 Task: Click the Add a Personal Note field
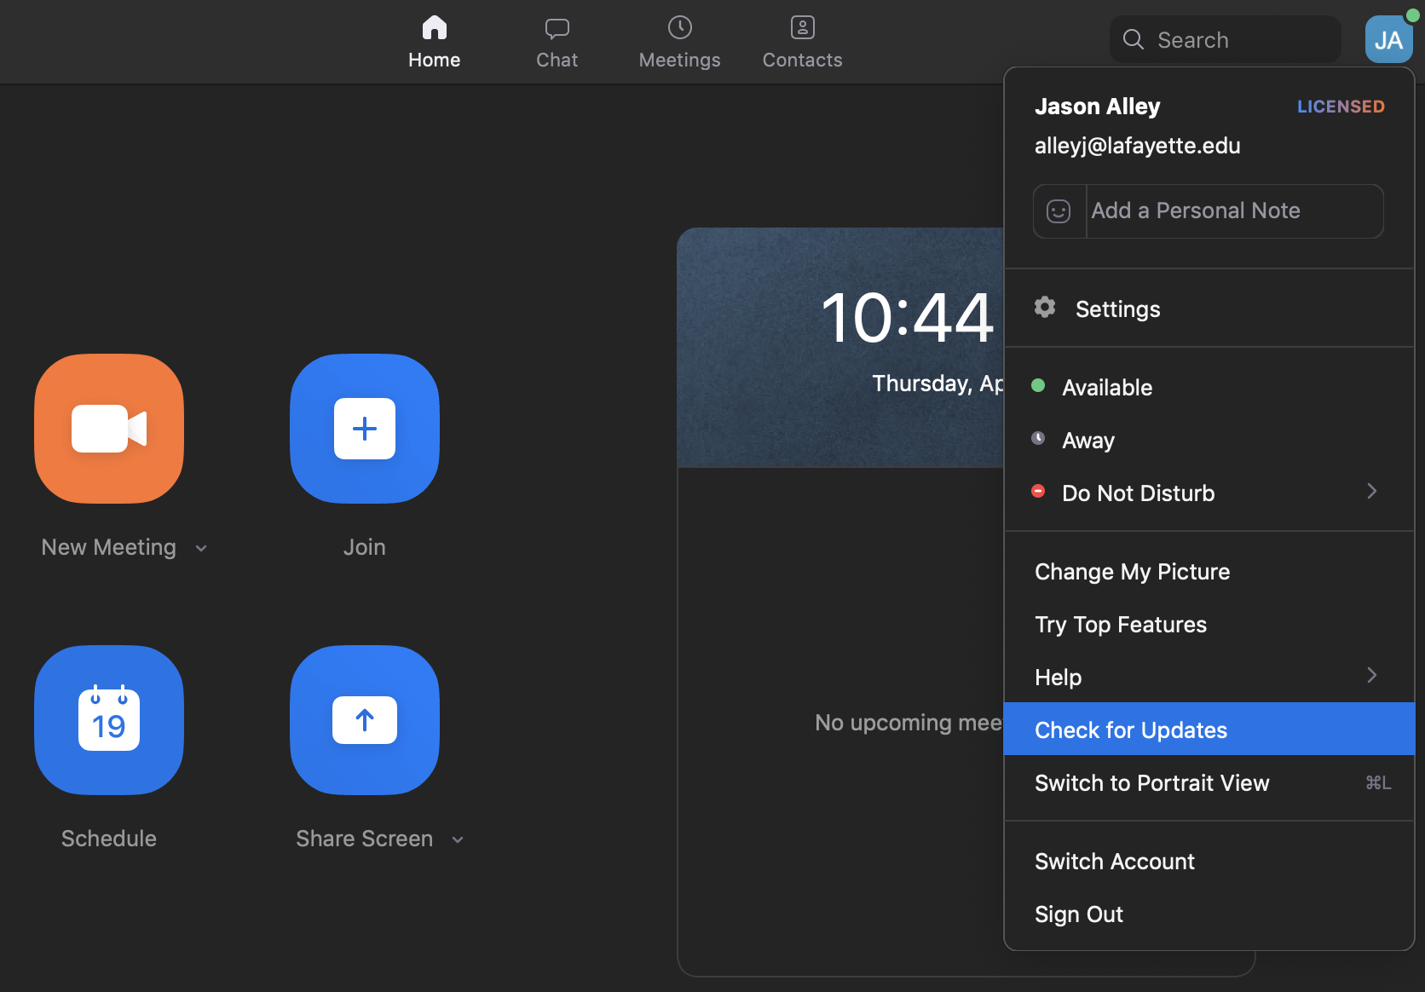(x=1232, y=211)
